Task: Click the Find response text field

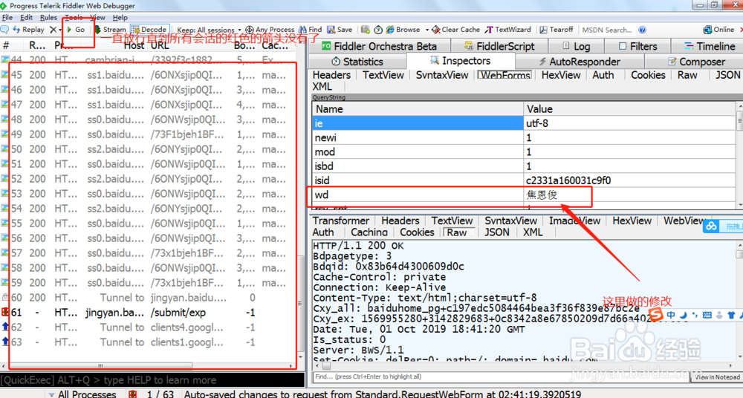Action: (x=502, y=376)
